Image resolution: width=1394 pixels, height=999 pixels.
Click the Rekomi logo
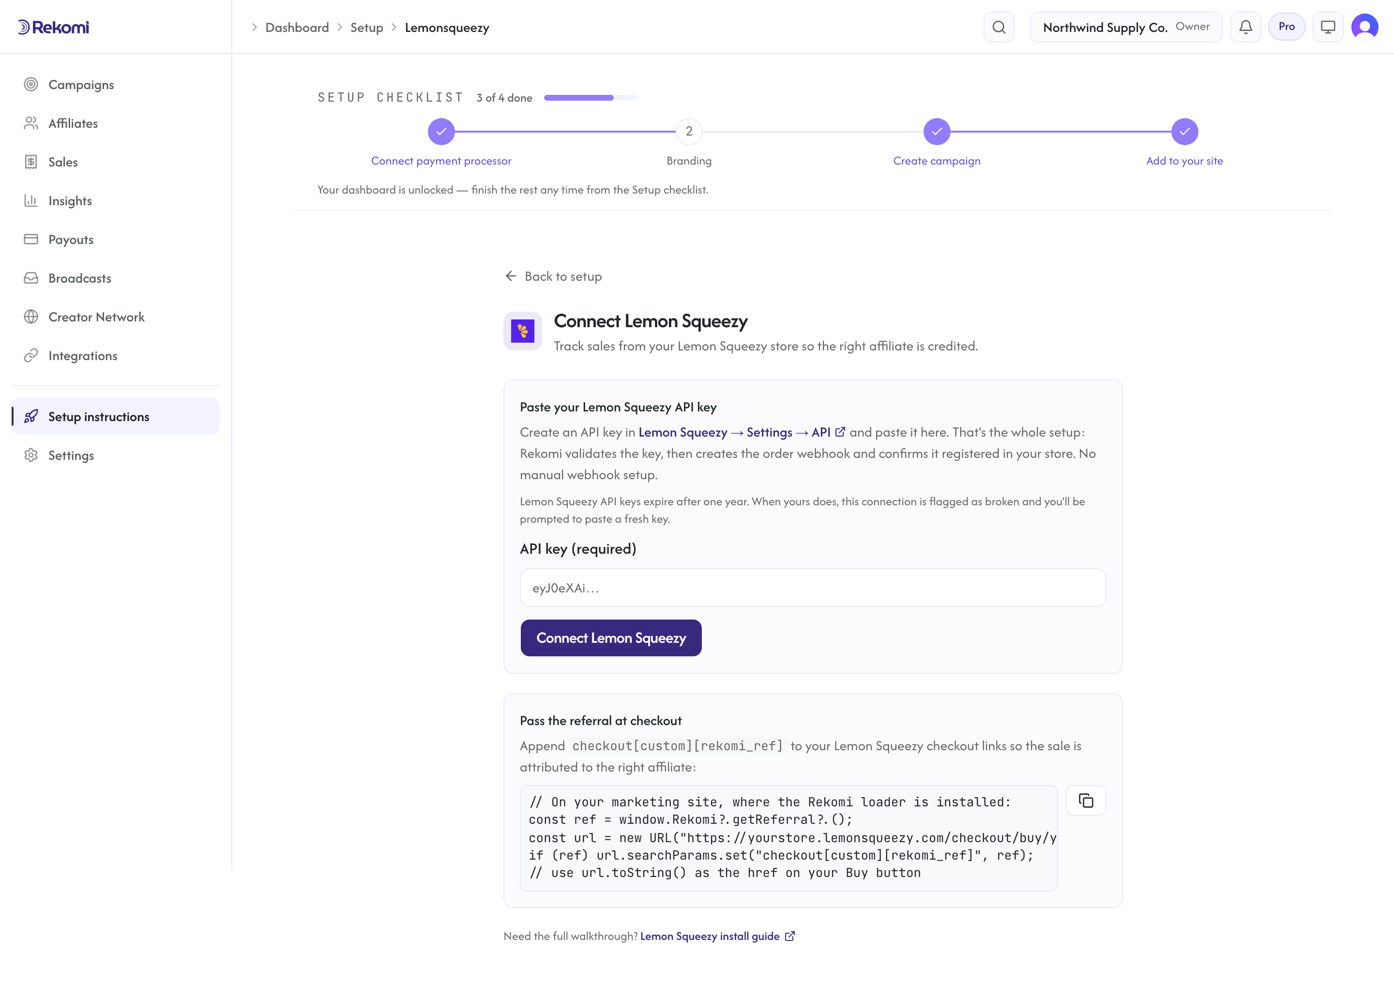(53, 27)
